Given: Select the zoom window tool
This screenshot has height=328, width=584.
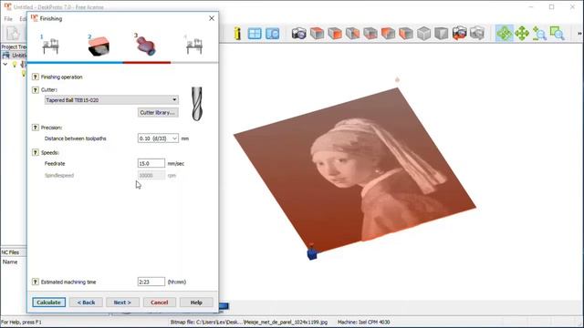Looking at the screenshot, I should pyautogui.click(x=558, y=34).
